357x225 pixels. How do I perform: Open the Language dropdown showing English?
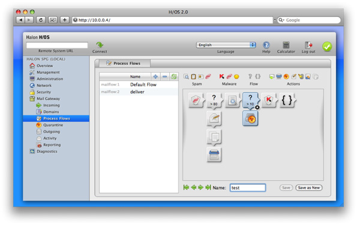226,45
